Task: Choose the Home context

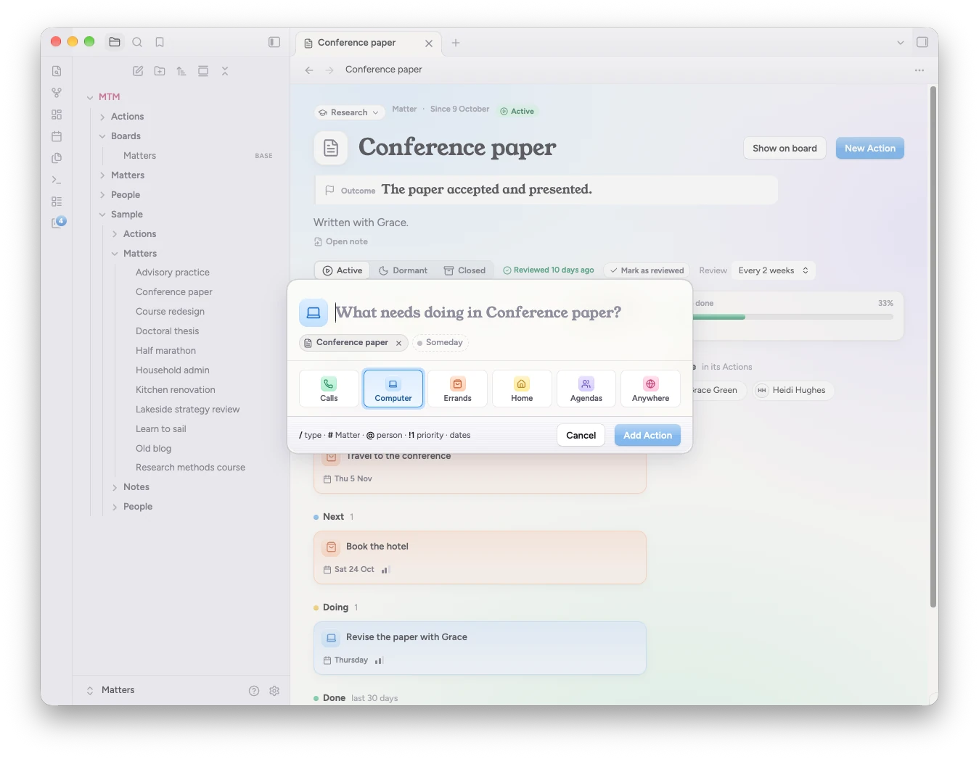Action: click(522, 389)
